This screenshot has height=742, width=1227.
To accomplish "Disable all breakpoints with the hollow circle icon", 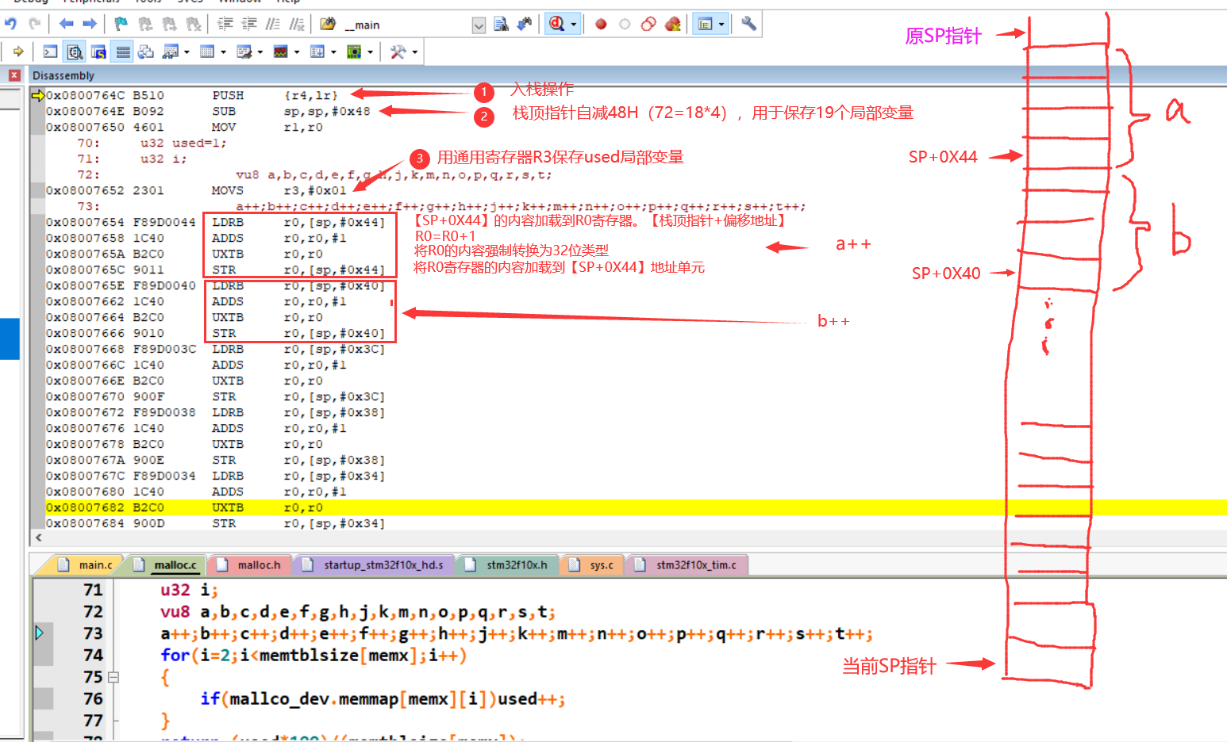I will (x=625, y=25).
